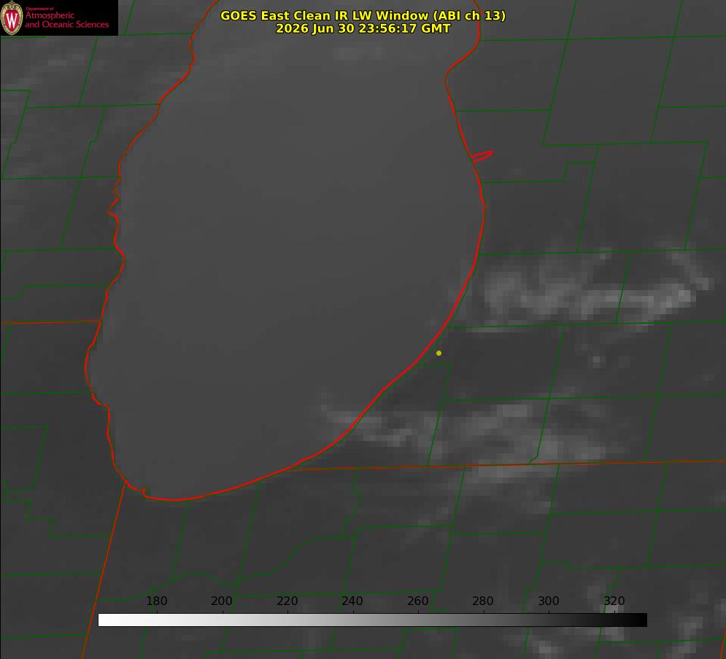Click the 240 colorbar label
Viewport: 726px width, 659px height.
click(x=352, y=601)
